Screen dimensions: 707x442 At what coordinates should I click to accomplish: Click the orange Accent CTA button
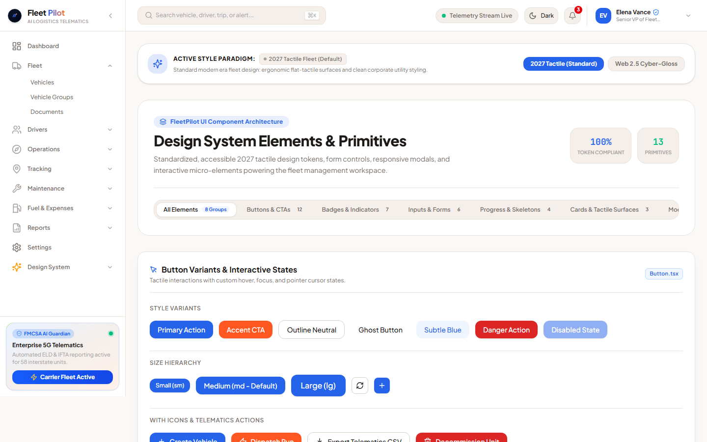245,330
